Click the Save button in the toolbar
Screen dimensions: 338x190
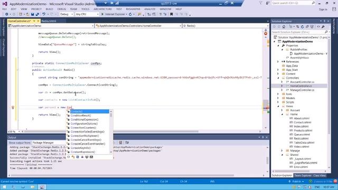point(32,14)
